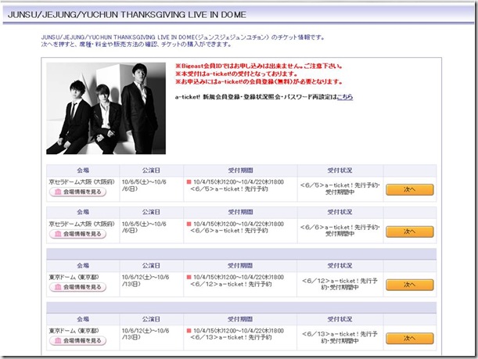
Task: Open venue info for the 6/5 Osaka row
Action: (x=77, y=192)
